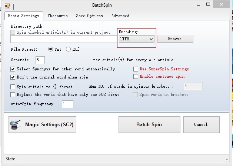Uncheck Don't use original word when spin
Screen dimensions: 233x167
click(x=13, y=77)
